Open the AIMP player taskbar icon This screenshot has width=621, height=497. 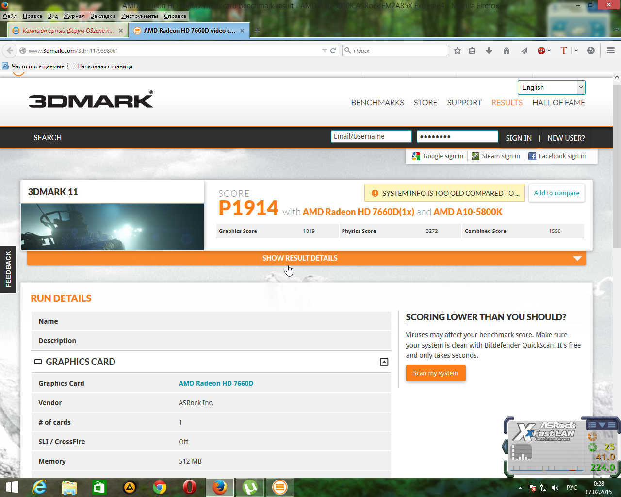click(x=130, y=487)
